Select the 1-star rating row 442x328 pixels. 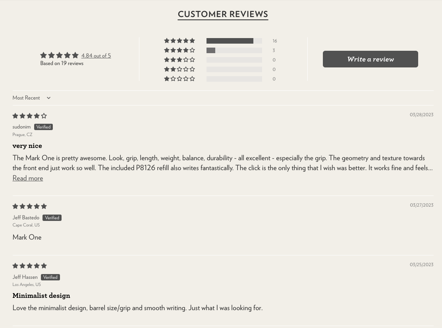[180, 79]
